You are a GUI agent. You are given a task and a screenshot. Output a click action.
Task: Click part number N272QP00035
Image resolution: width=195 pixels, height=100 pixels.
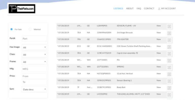104,74
